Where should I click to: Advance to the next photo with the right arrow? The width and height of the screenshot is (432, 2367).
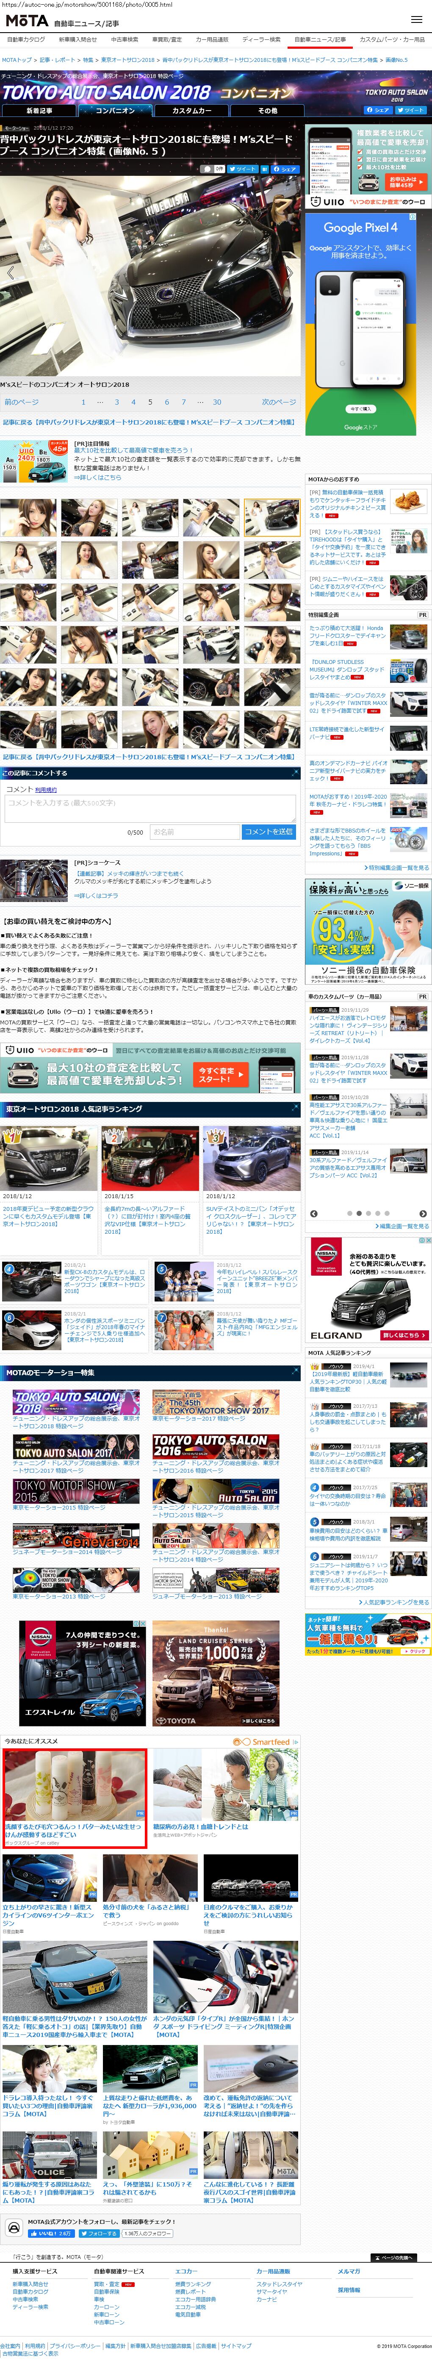291,273
